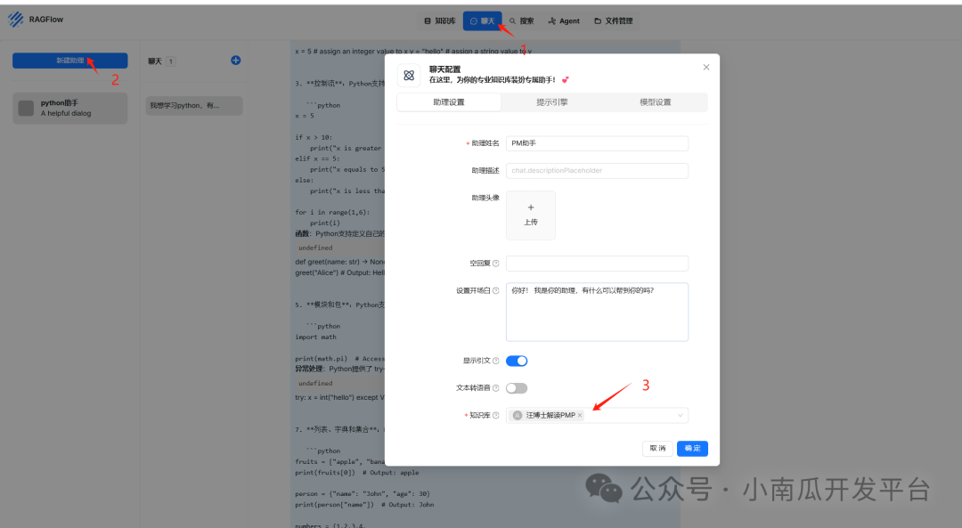Screen dimensions: 962x528
Task: Upload an assistant avatar
Action: point(531,215)
